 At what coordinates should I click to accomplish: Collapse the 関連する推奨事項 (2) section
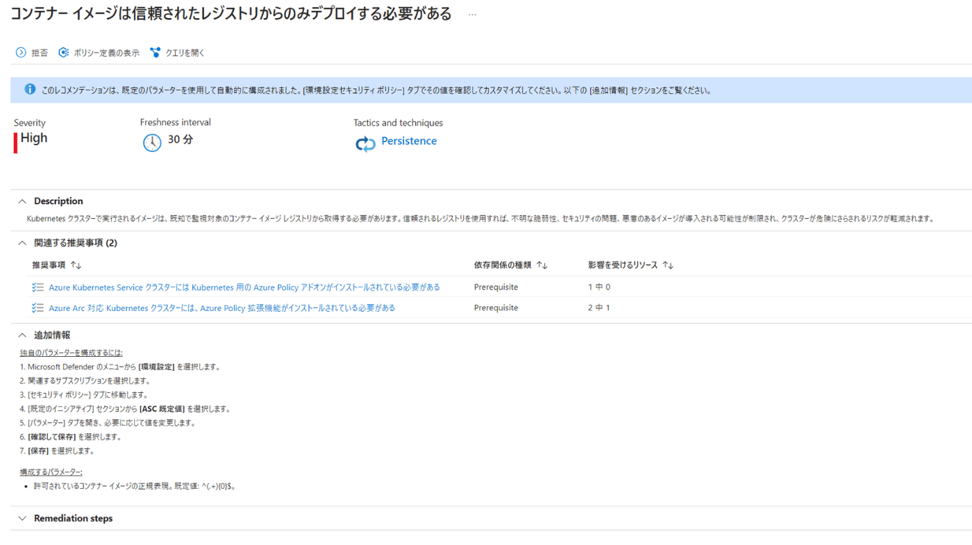22,243
